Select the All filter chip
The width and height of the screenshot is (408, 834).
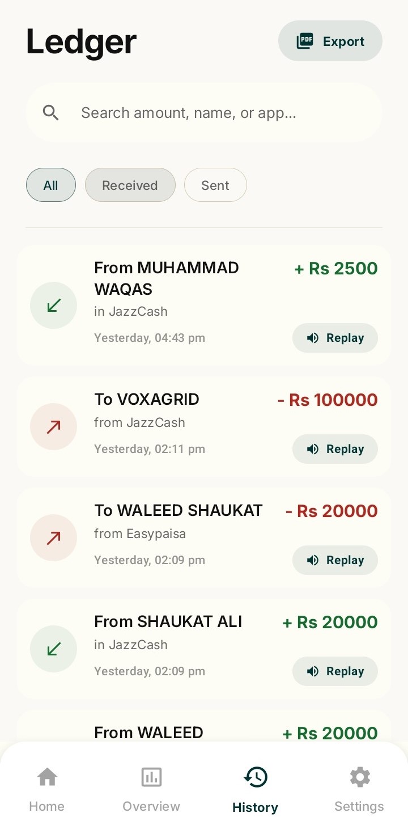(51, 185)
